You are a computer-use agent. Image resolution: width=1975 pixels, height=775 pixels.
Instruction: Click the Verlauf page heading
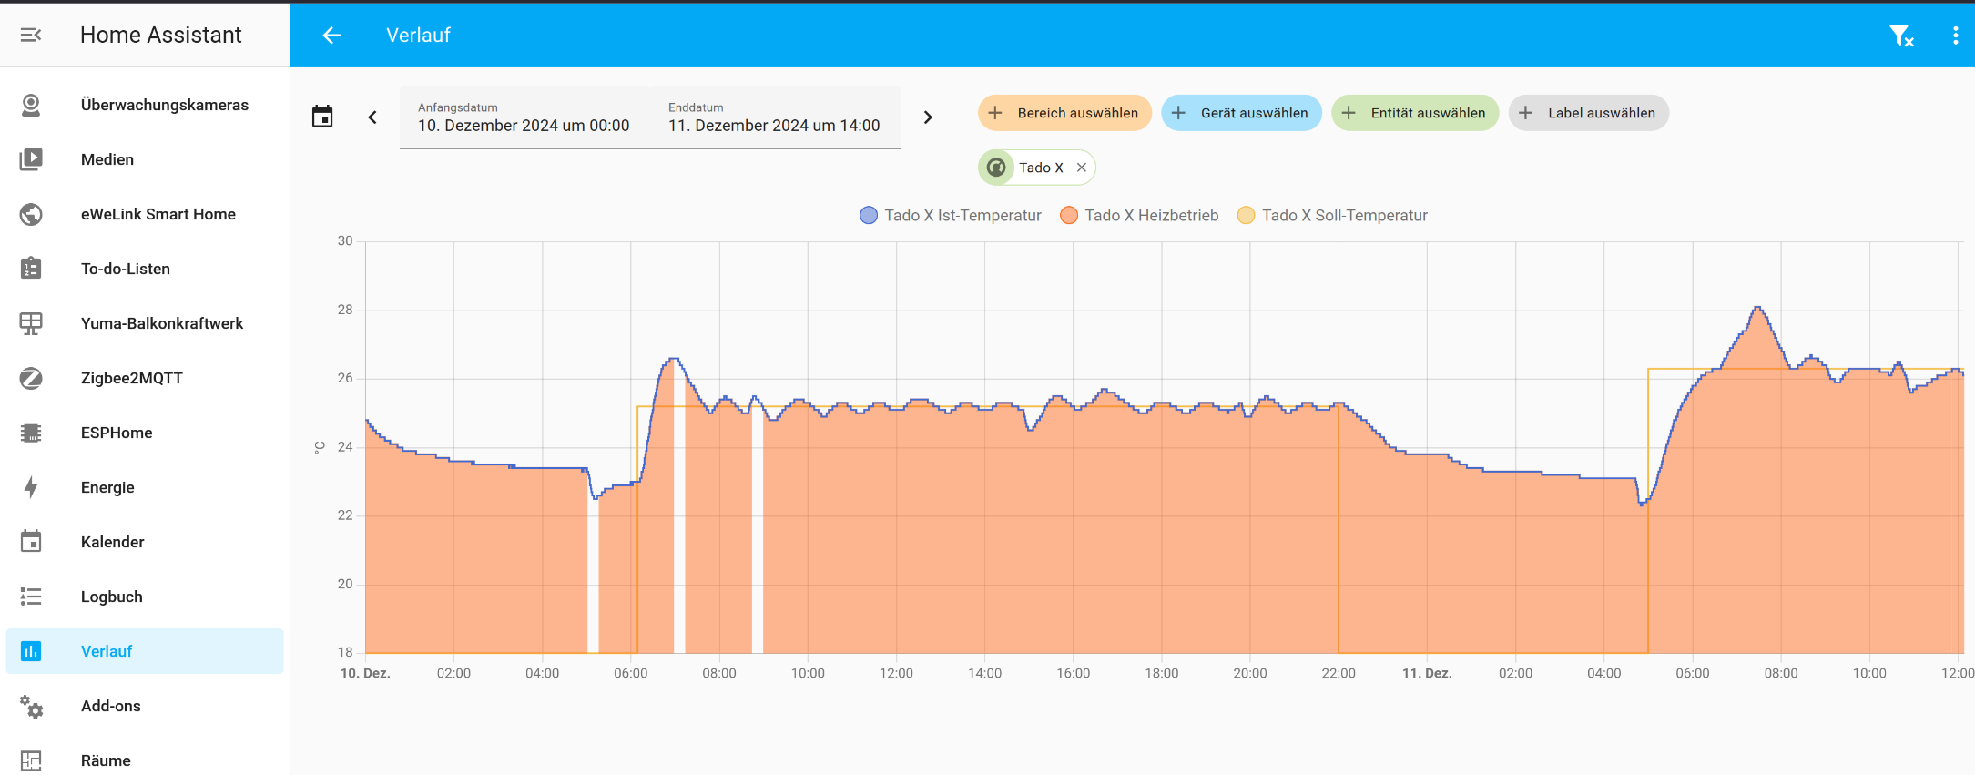click(419, 36)
